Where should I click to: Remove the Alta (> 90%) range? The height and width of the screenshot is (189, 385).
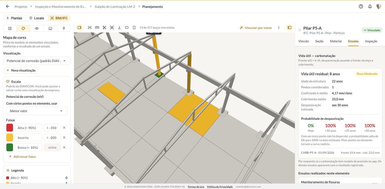(64, 128)
